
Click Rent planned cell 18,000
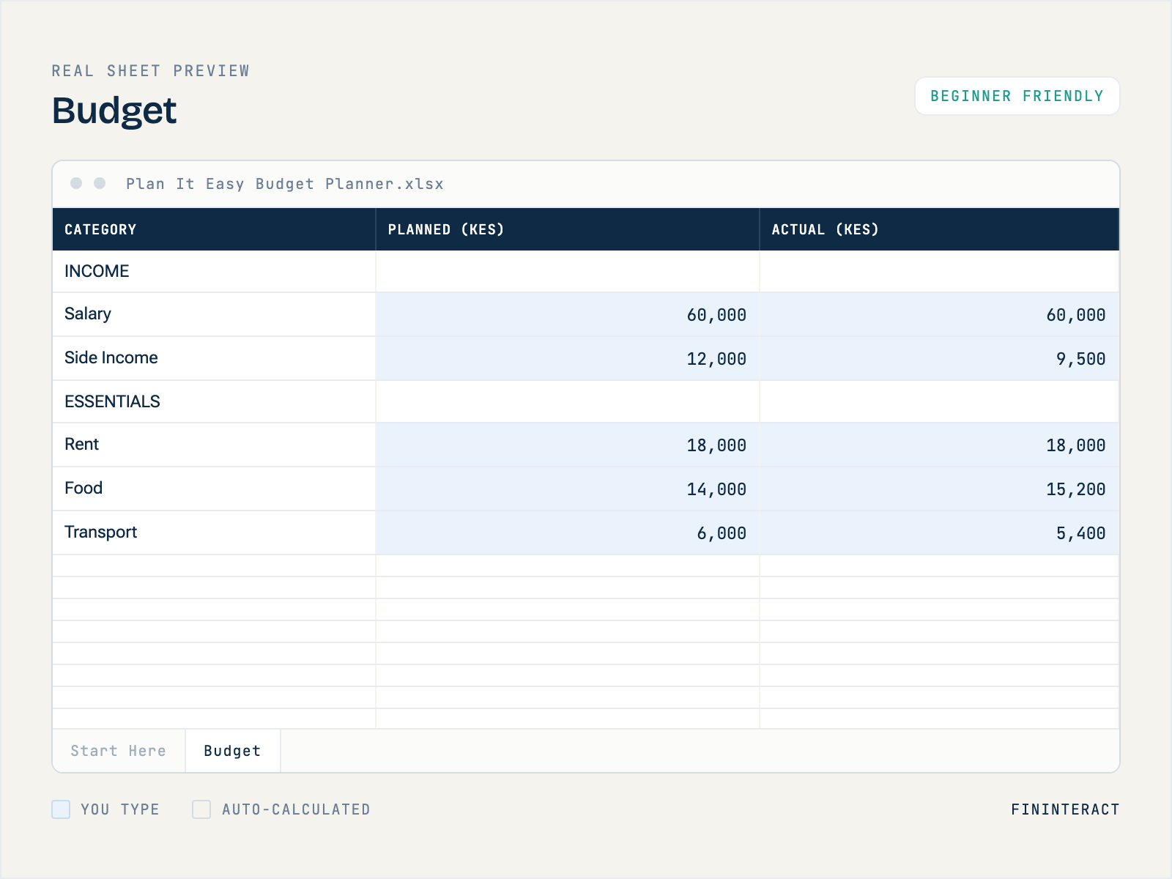point(568,445)
